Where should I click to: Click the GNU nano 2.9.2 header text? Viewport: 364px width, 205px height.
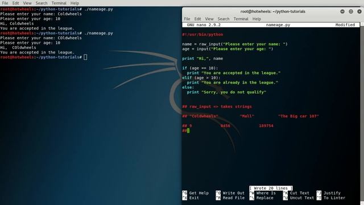[x=204, y=25]
